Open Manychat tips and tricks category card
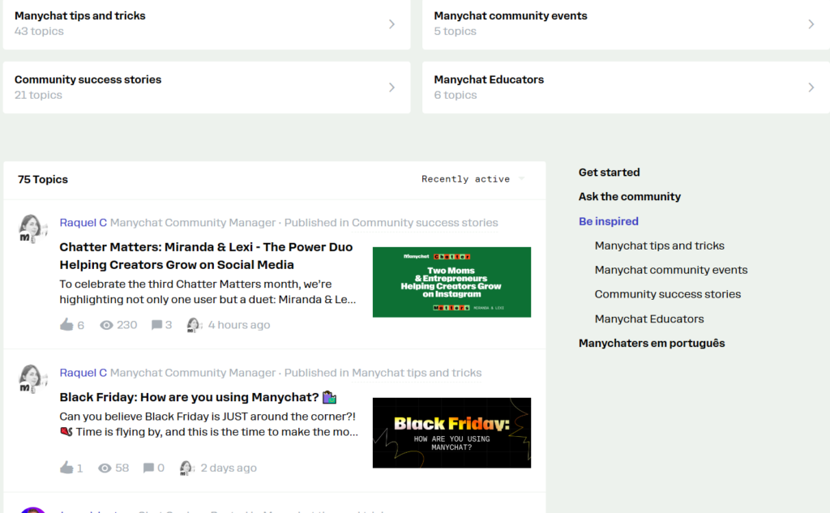The height and width of the screenshot is (513, 830). point(207,24)
